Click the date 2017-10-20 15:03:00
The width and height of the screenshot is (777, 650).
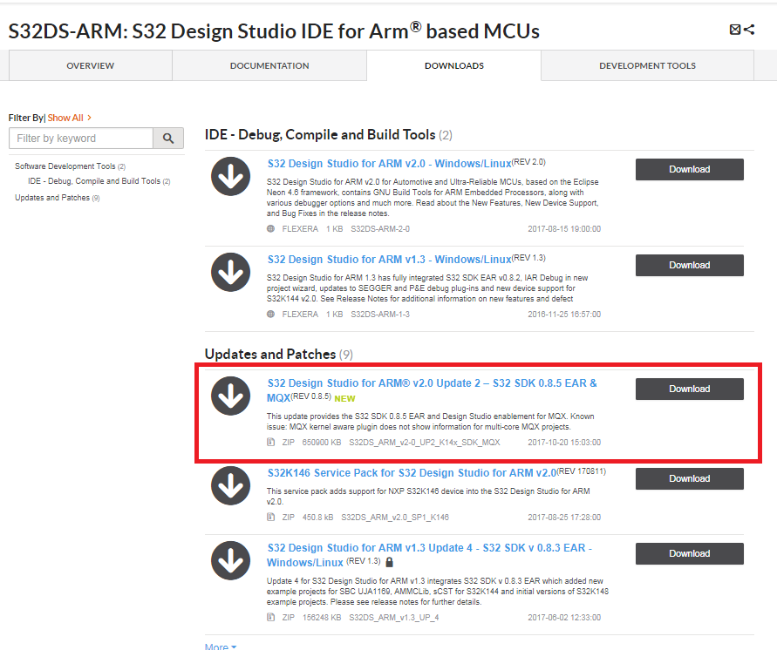click(564, 442)
